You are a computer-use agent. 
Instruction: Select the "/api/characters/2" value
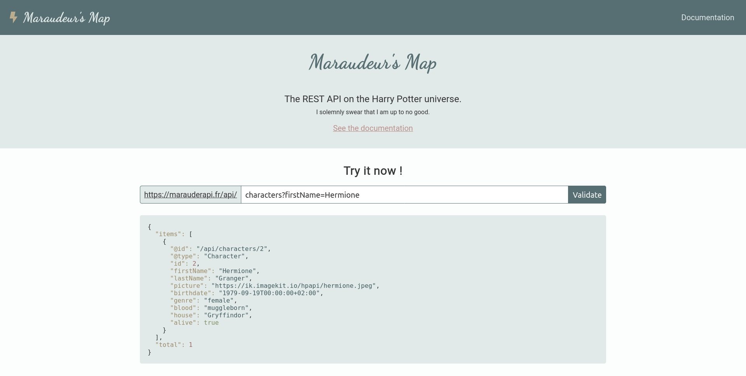(x=232, y=249)
